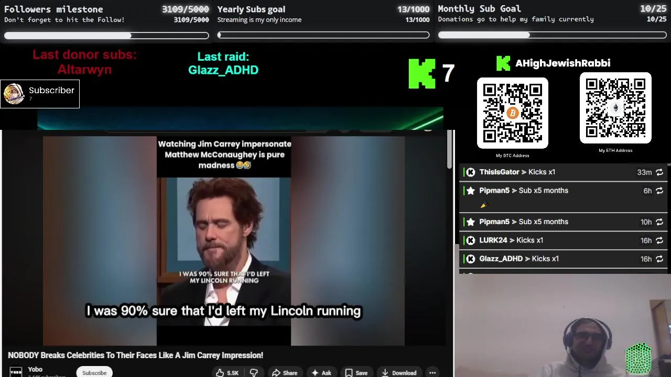Click the '10h' timestamp on the Pipman5 row
This screenshot has height=377, width=671.
click(646, 222)
